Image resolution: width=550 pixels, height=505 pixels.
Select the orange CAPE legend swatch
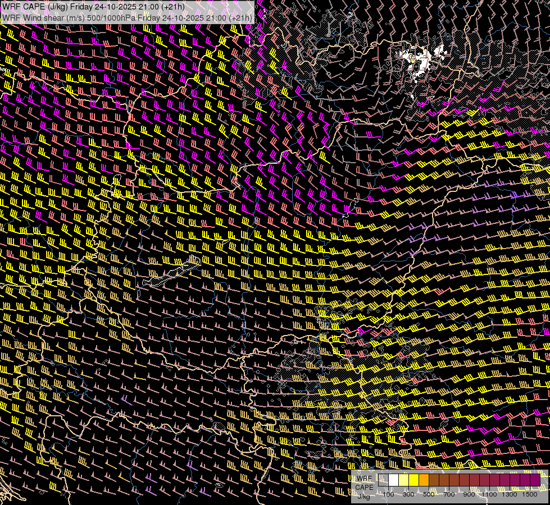tap(424, 480)
